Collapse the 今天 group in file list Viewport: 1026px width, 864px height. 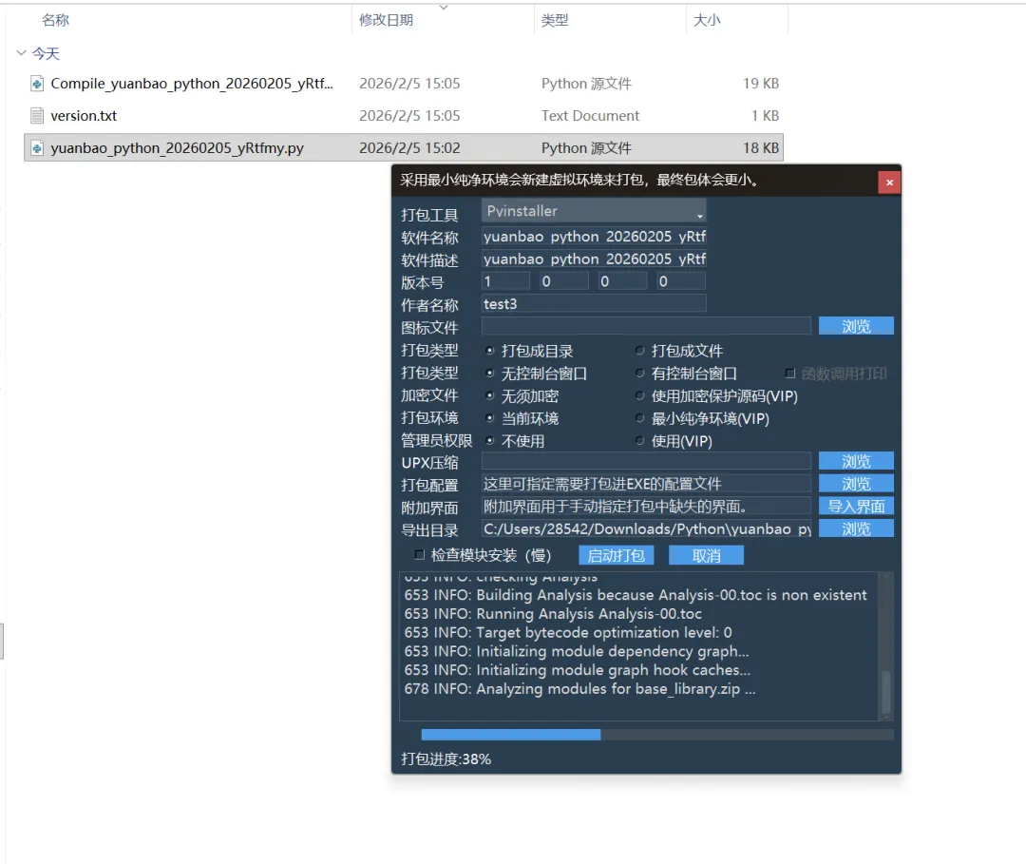[21, 53]
